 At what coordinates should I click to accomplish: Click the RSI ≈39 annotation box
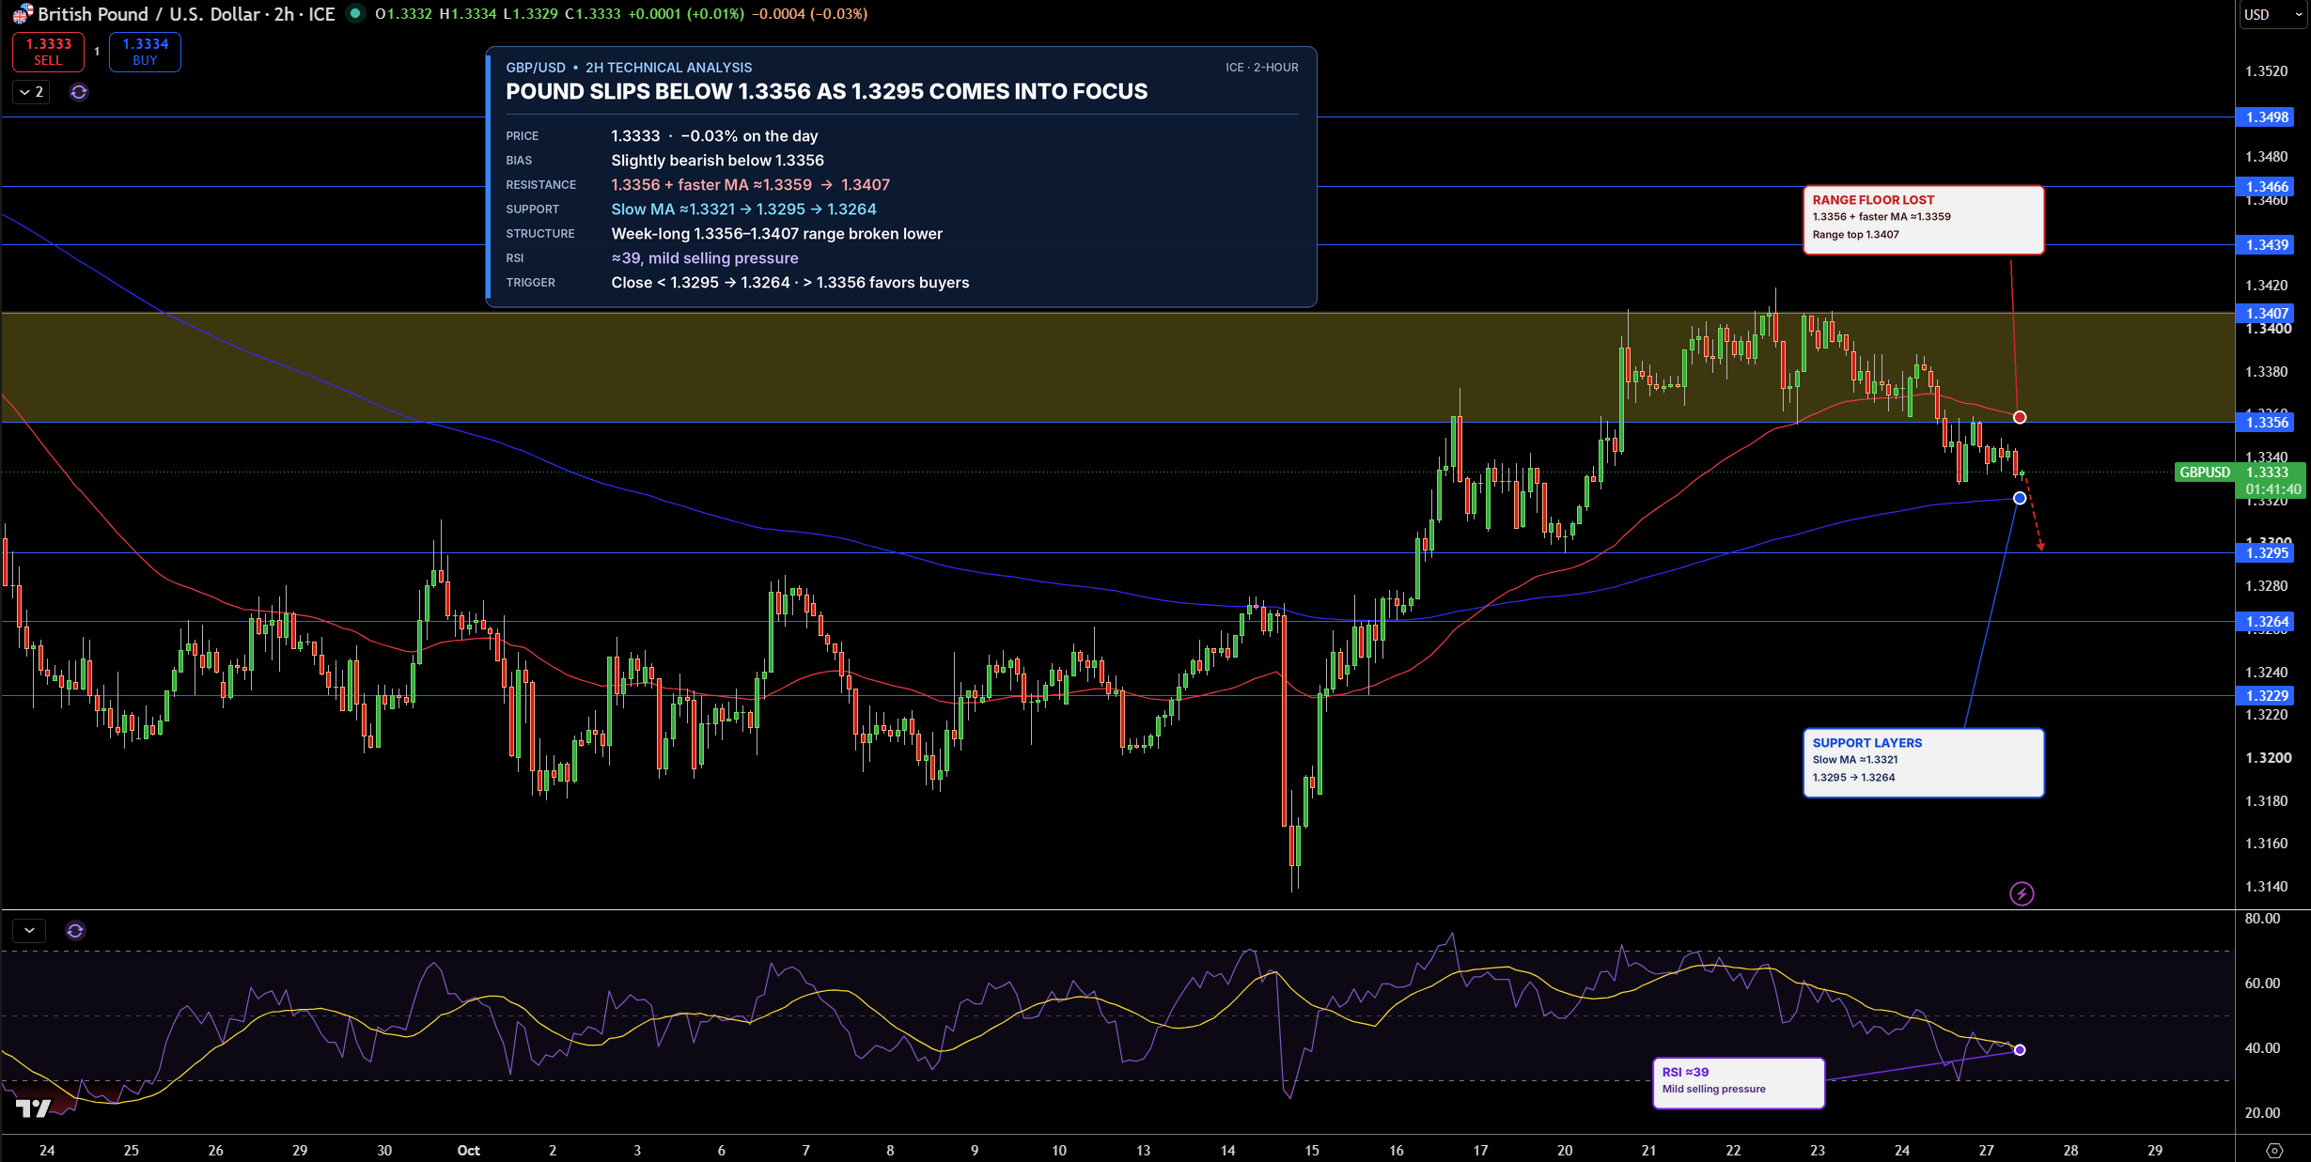1739,1083
